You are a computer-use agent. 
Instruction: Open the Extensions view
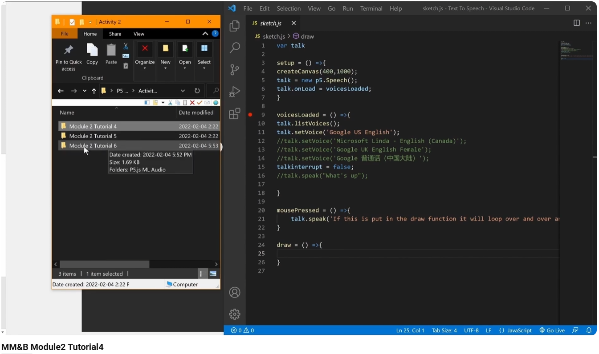[x=234, y=114]
